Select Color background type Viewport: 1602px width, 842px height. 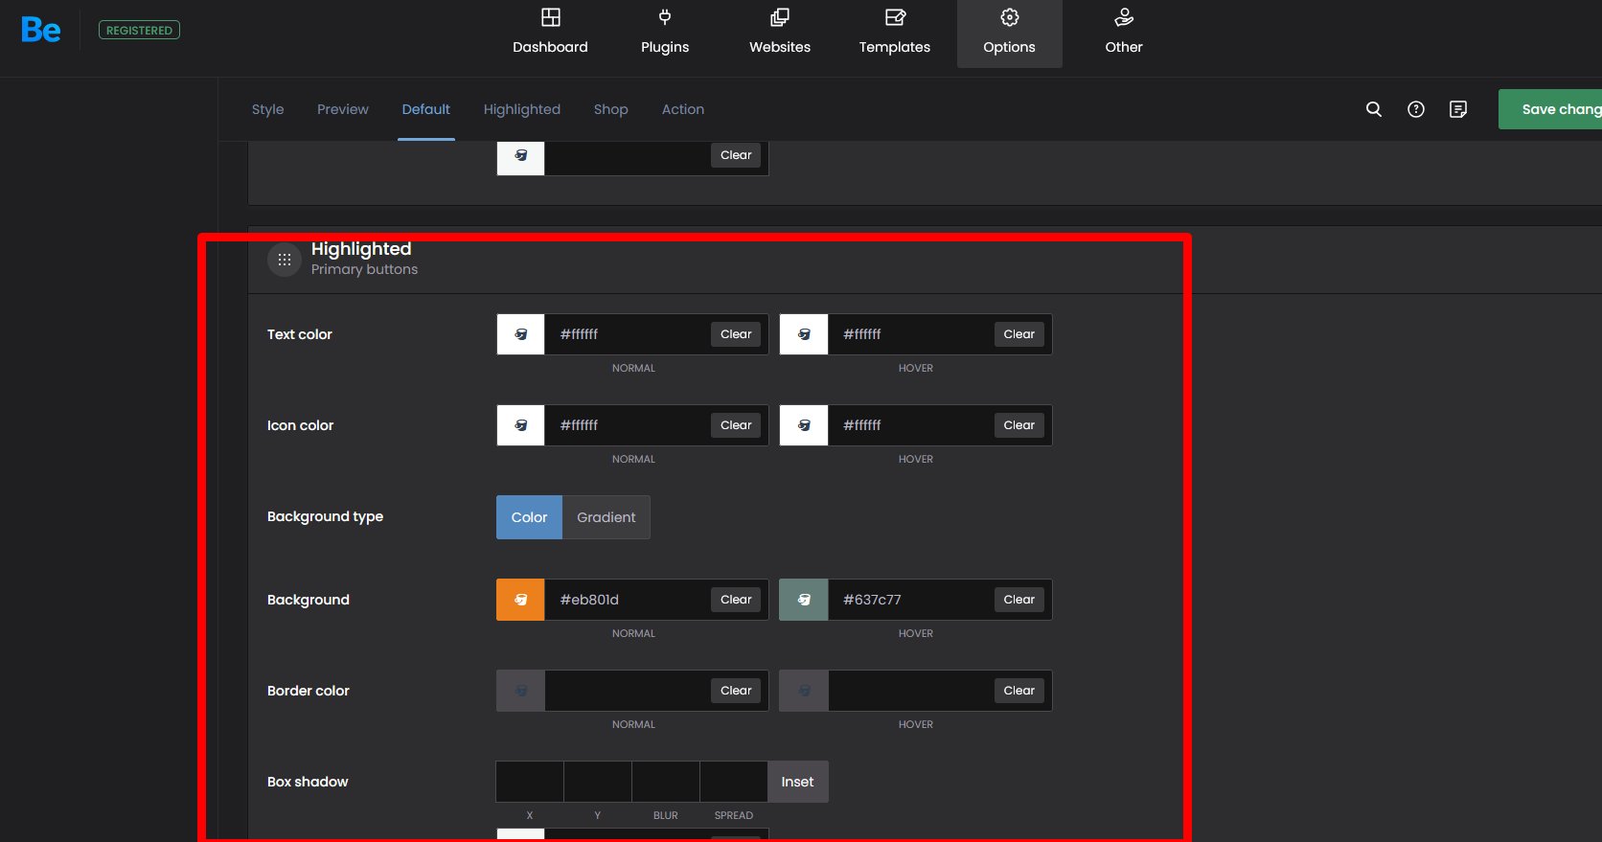coord(529,517)
